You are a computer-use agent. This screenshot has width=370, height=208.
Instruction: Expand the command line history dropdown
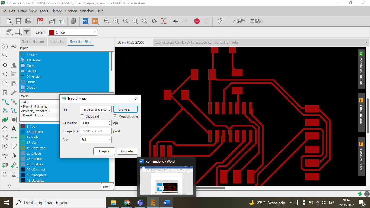click(366, 43)
